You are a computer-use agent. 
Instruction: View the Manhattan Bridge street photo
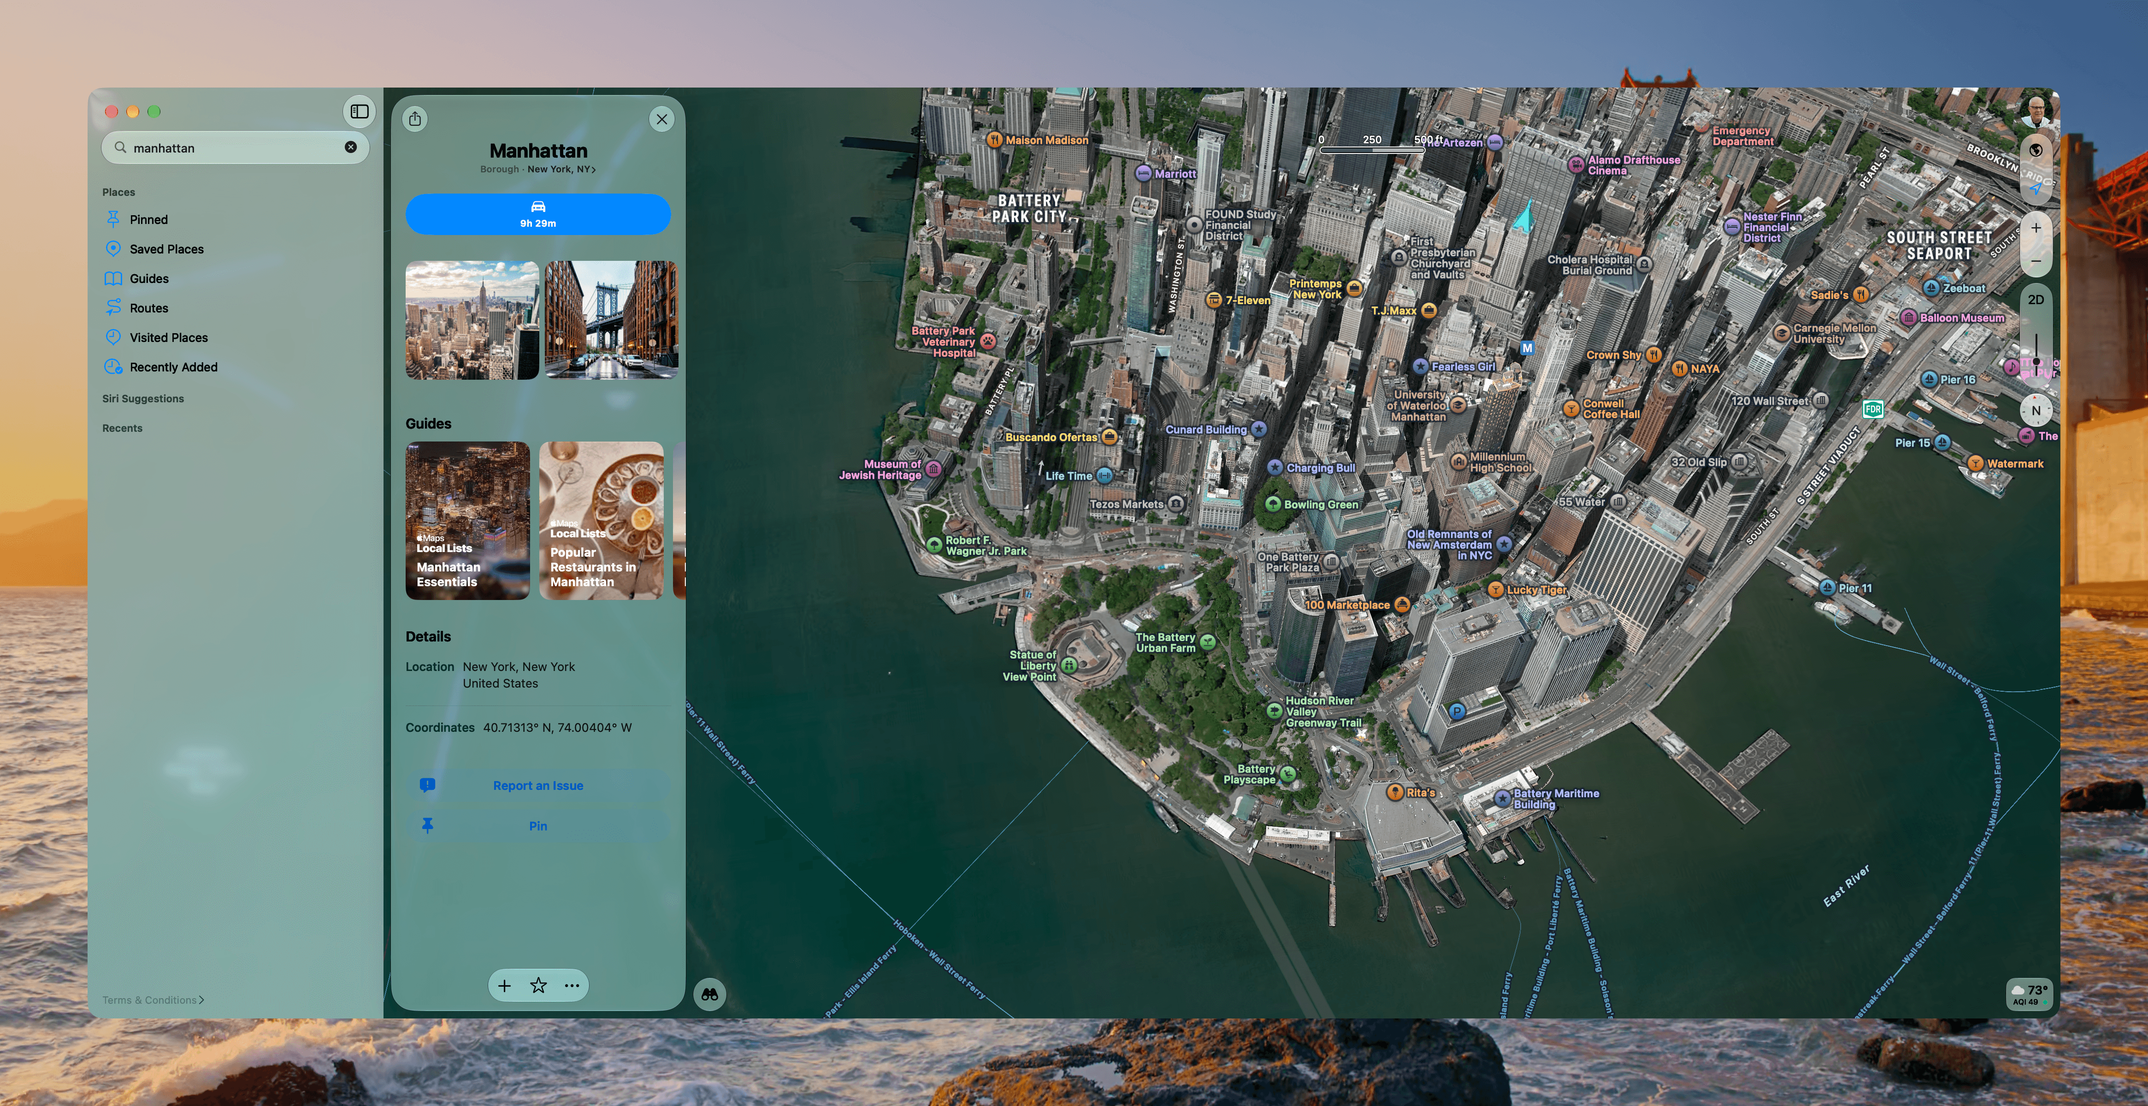click(x=611, y=320)
